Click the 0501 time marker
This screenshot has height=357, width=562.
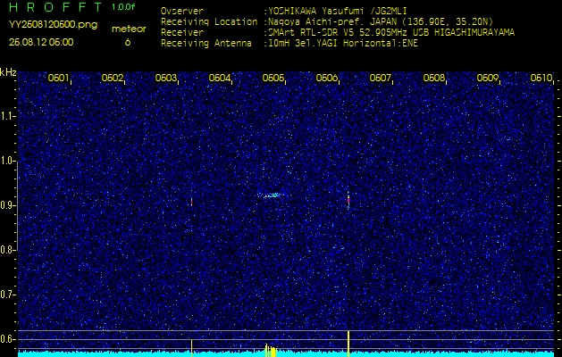58,78
